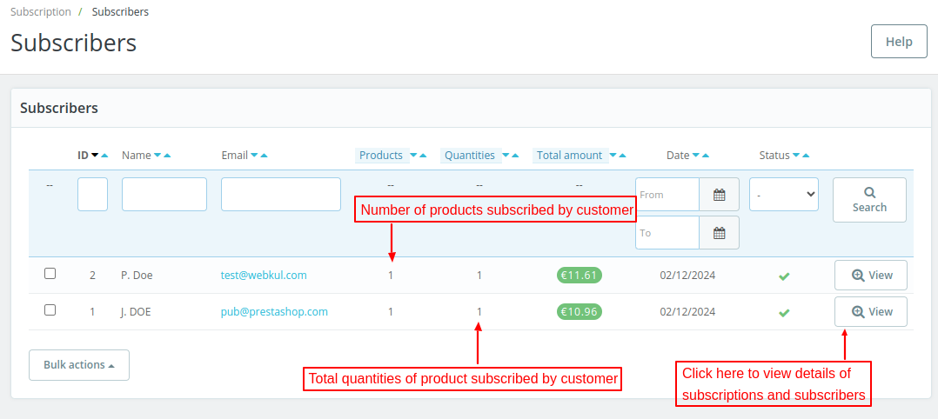Viewport: 938px width, 419px height.
Task: Go to Subscription breadcrumb
Action: point(41,12)
